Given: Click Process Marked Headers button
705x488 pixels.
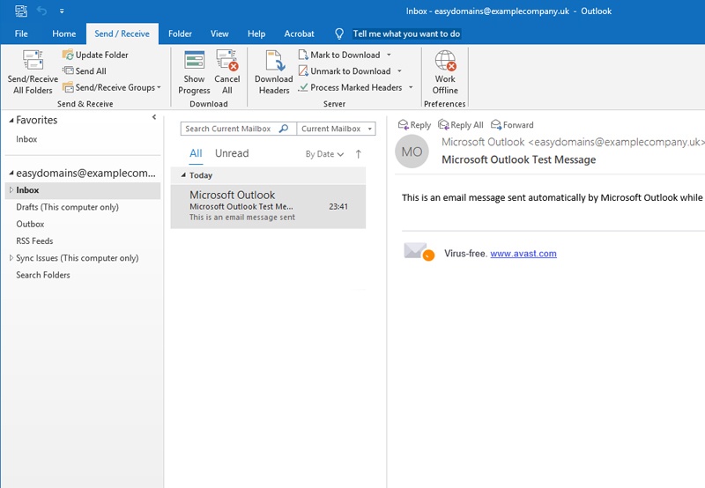Looking at the screenshot, I should tap(350, 87).
